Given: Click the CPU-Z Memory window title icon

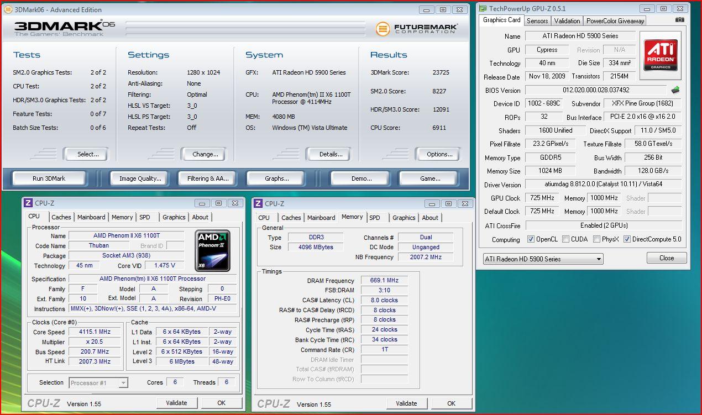Looking at the screenshot, I should (258, 203).
